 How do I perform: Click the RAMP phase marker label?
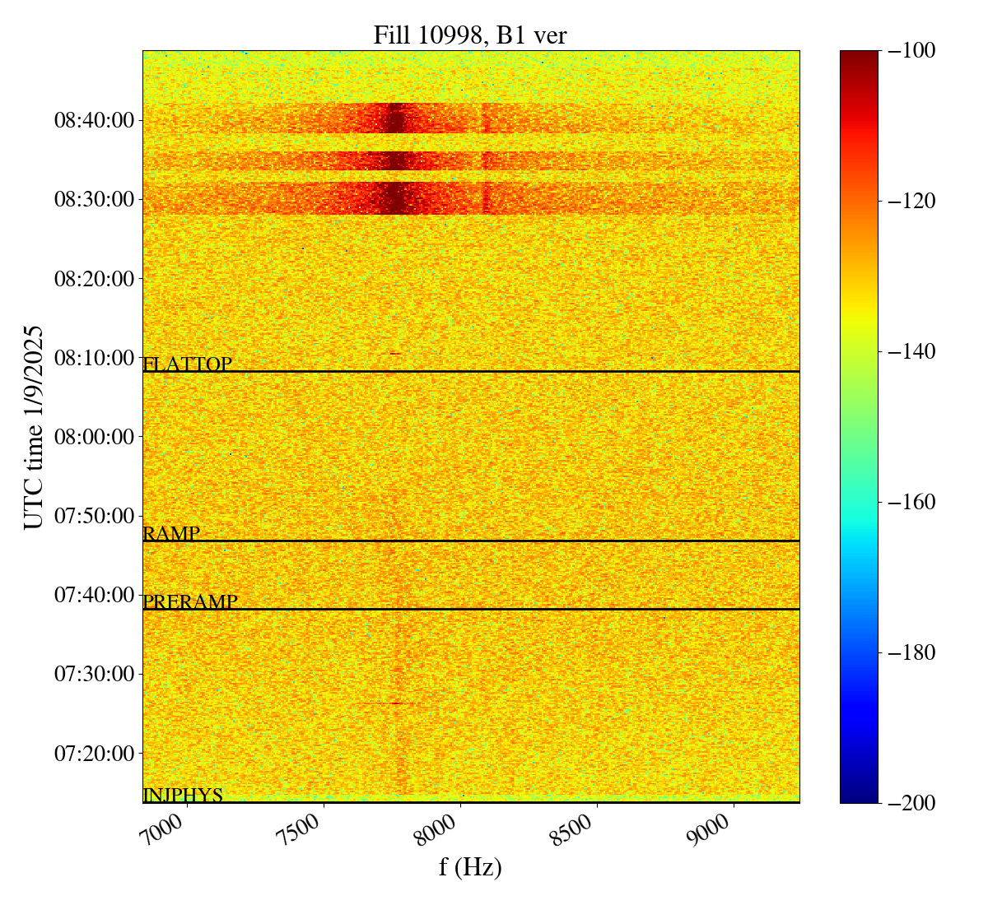tap(171, 533)
